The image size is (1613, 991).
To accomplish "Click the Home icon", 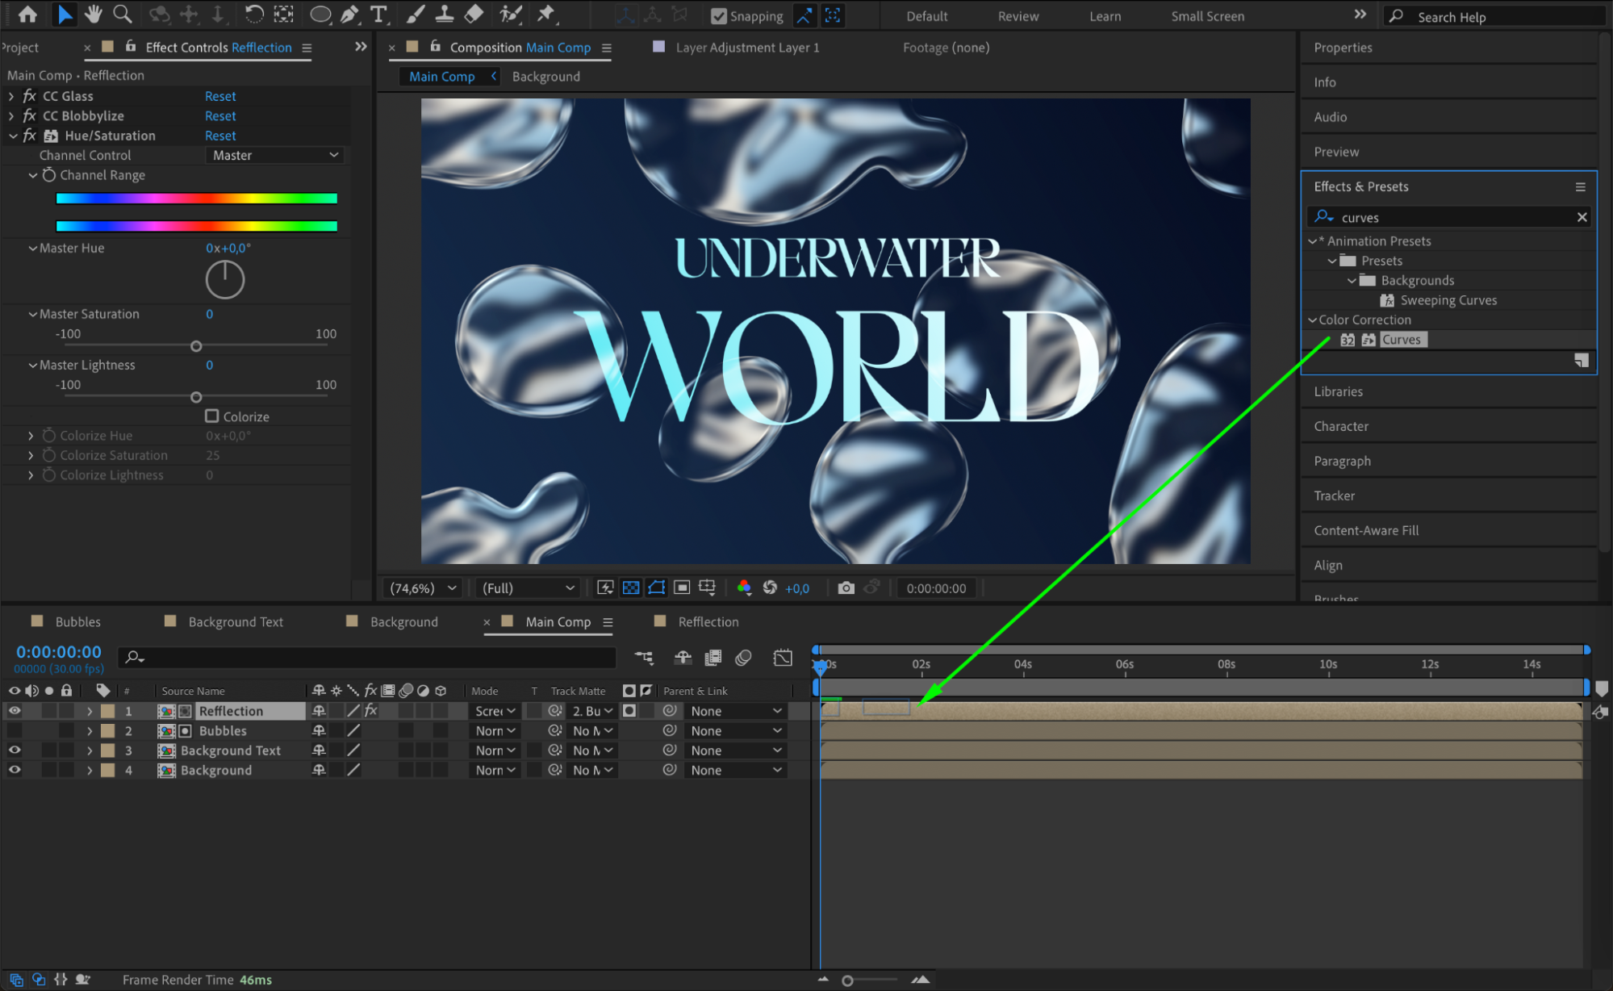I will [27, 14].
